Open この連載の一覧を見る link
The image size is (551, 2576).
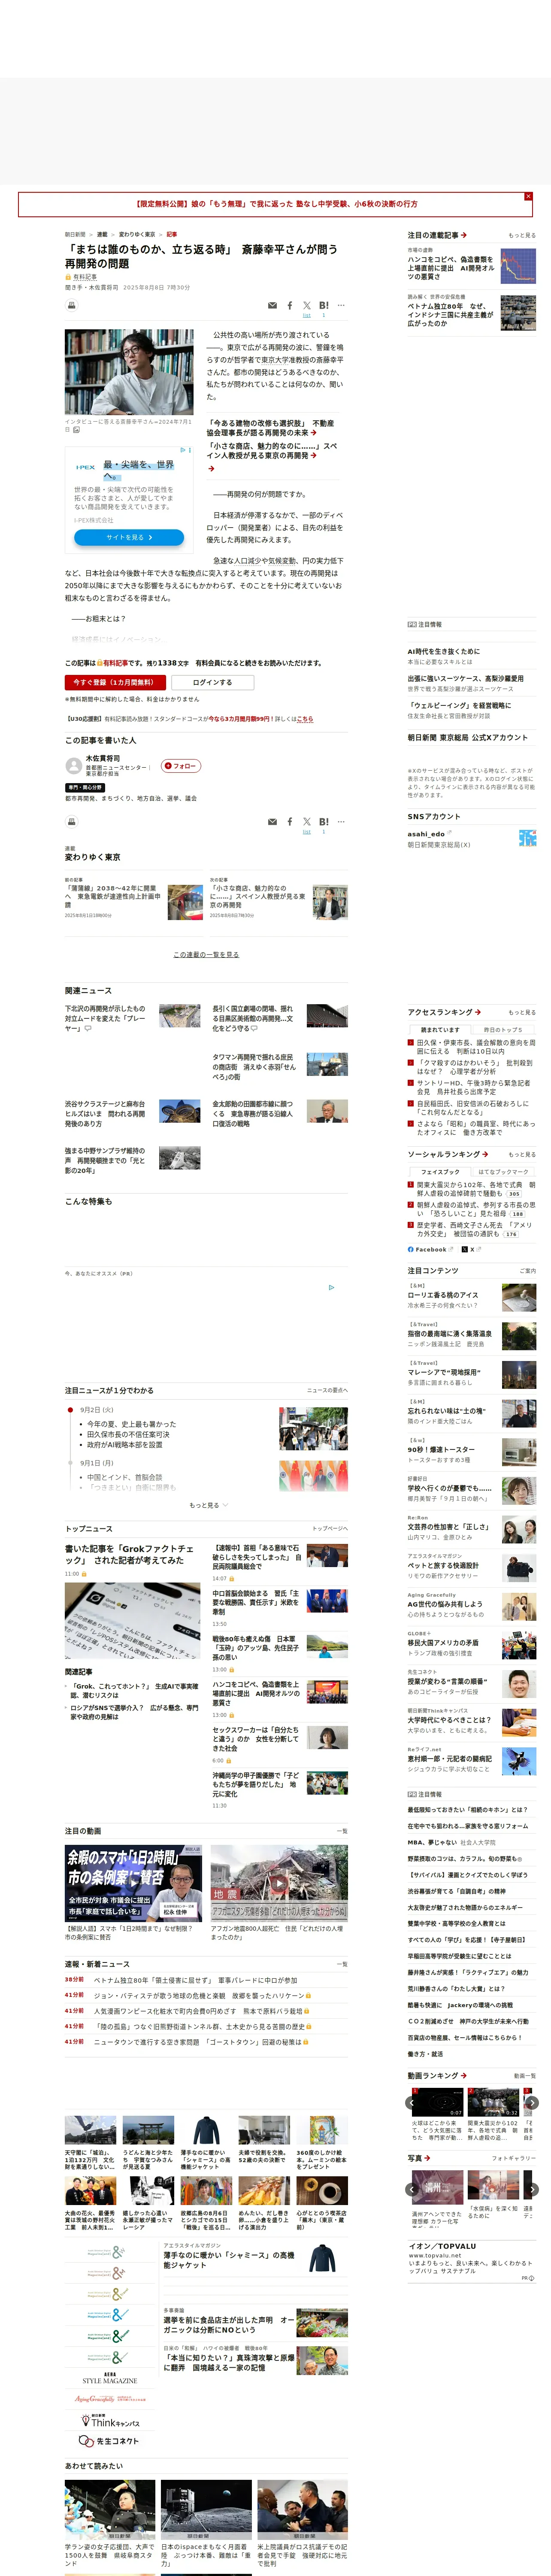click(206, 955)
